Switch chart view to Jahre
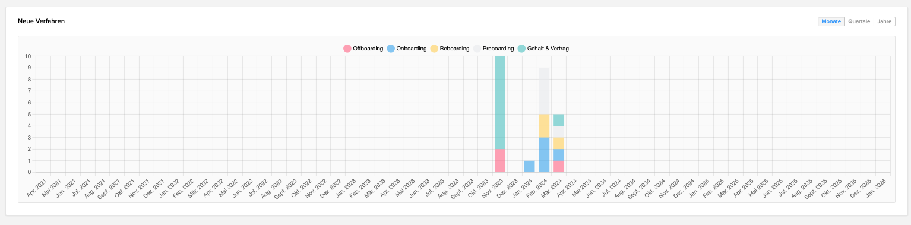The image size is (911, 225). coord(884,21)
